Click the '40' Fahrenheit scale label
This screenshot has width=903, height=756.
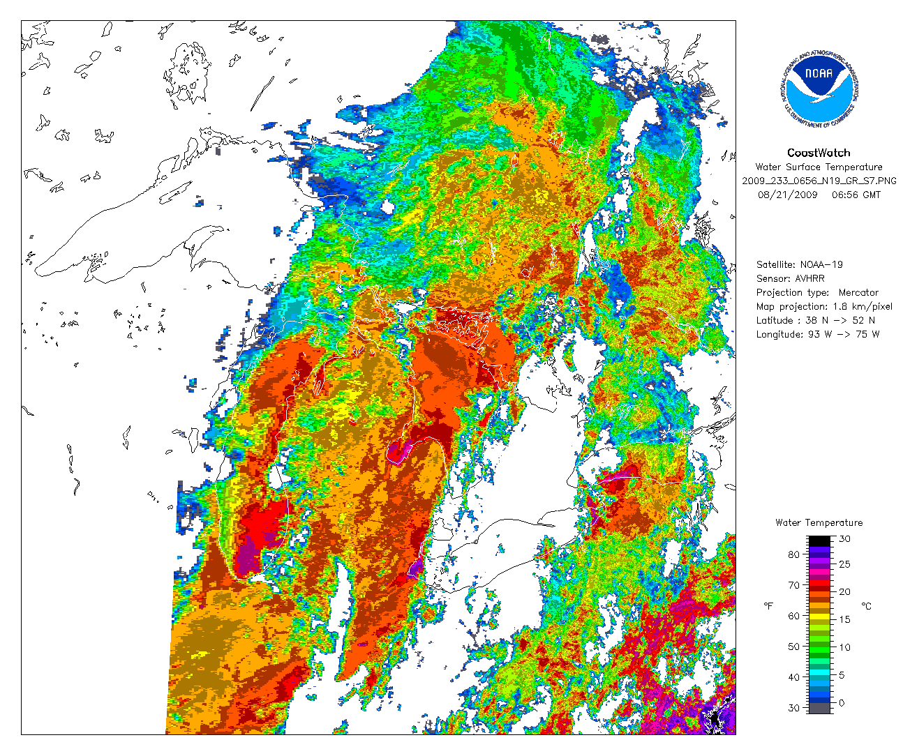[794, 676]
